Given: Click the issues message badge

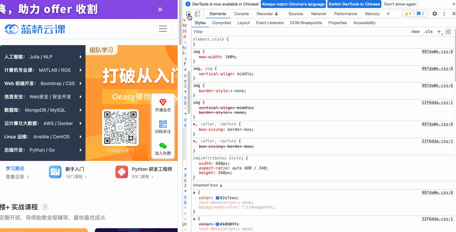Looking at the screenshot, I should coord(420,14).
